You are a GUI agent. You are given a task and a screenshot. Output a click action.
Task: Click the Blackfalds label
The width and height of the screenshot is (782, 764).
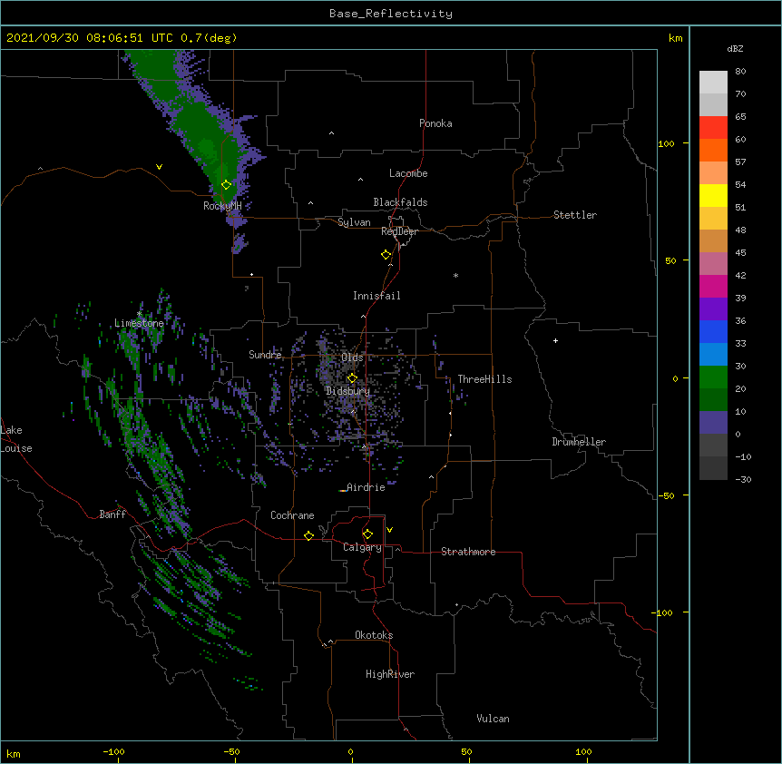(400, 202)
